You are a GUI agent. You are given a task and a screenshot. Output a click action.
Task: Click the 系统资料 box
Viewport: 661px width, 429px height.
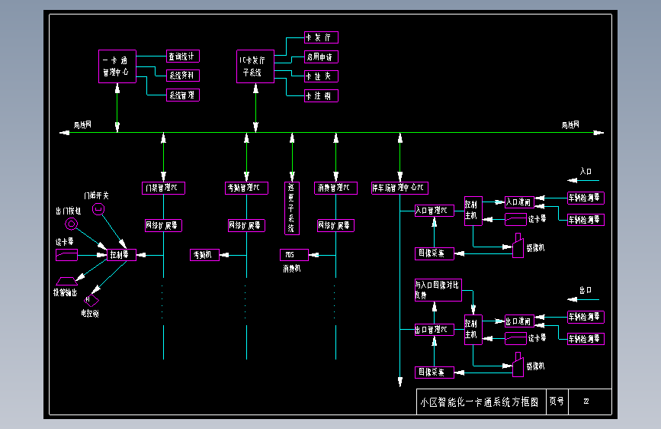tap(183, 76)
